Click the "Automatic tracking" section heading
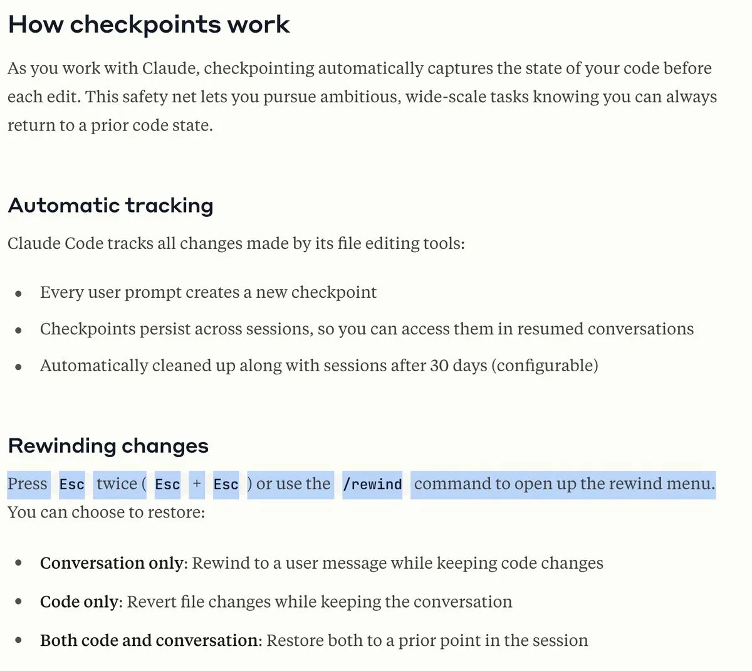Image resolution: width=752 pixels, height=671 pixels. pyautogui.click(x=110, y=205)
